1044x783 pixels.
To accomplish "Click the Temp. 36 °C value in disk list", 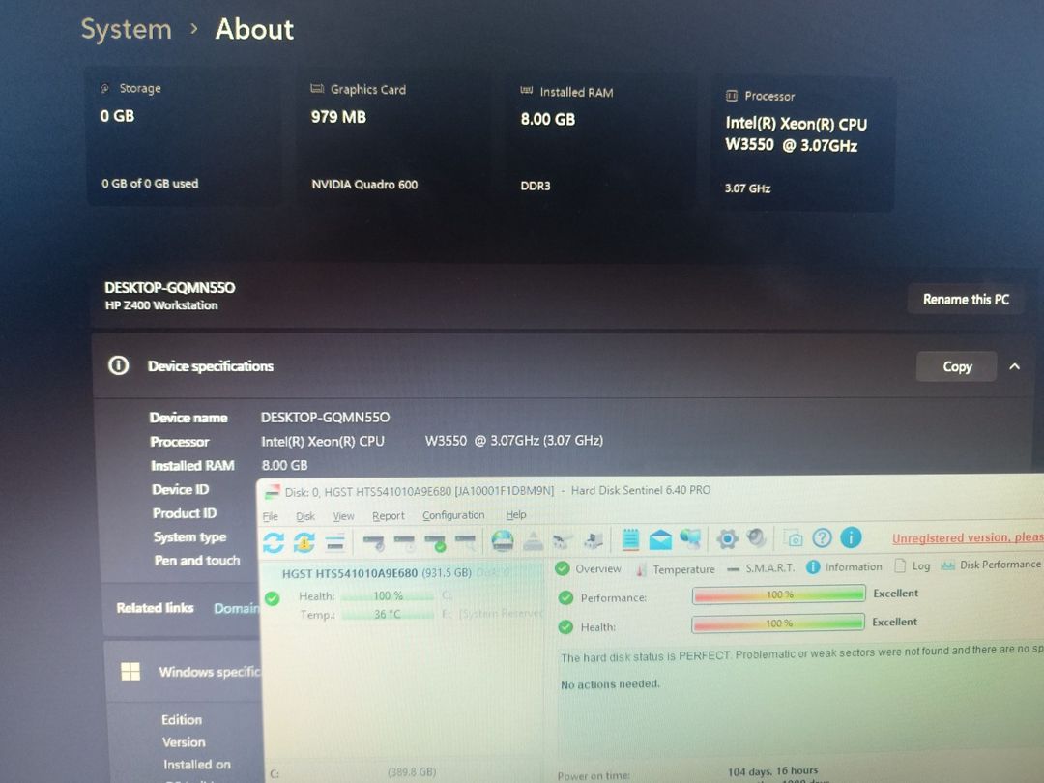I will pos(388,614).
